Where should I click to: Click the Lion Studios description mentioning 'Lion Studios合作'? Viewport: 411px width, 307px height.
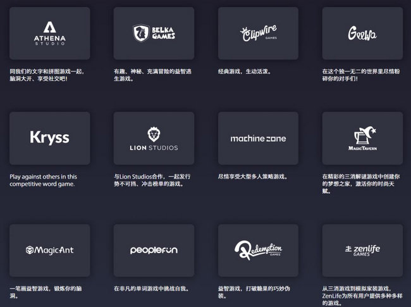[152, 180]
